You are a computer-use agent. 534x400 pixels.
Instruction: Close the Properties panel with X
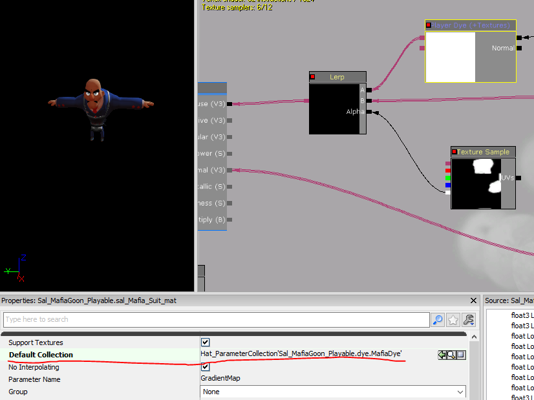tap(473, 300)
